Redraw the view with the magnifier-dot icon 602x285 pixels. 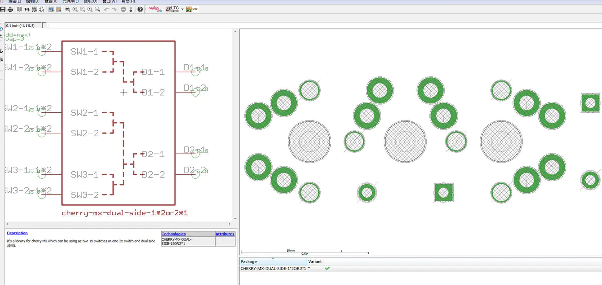click(90, 9)
